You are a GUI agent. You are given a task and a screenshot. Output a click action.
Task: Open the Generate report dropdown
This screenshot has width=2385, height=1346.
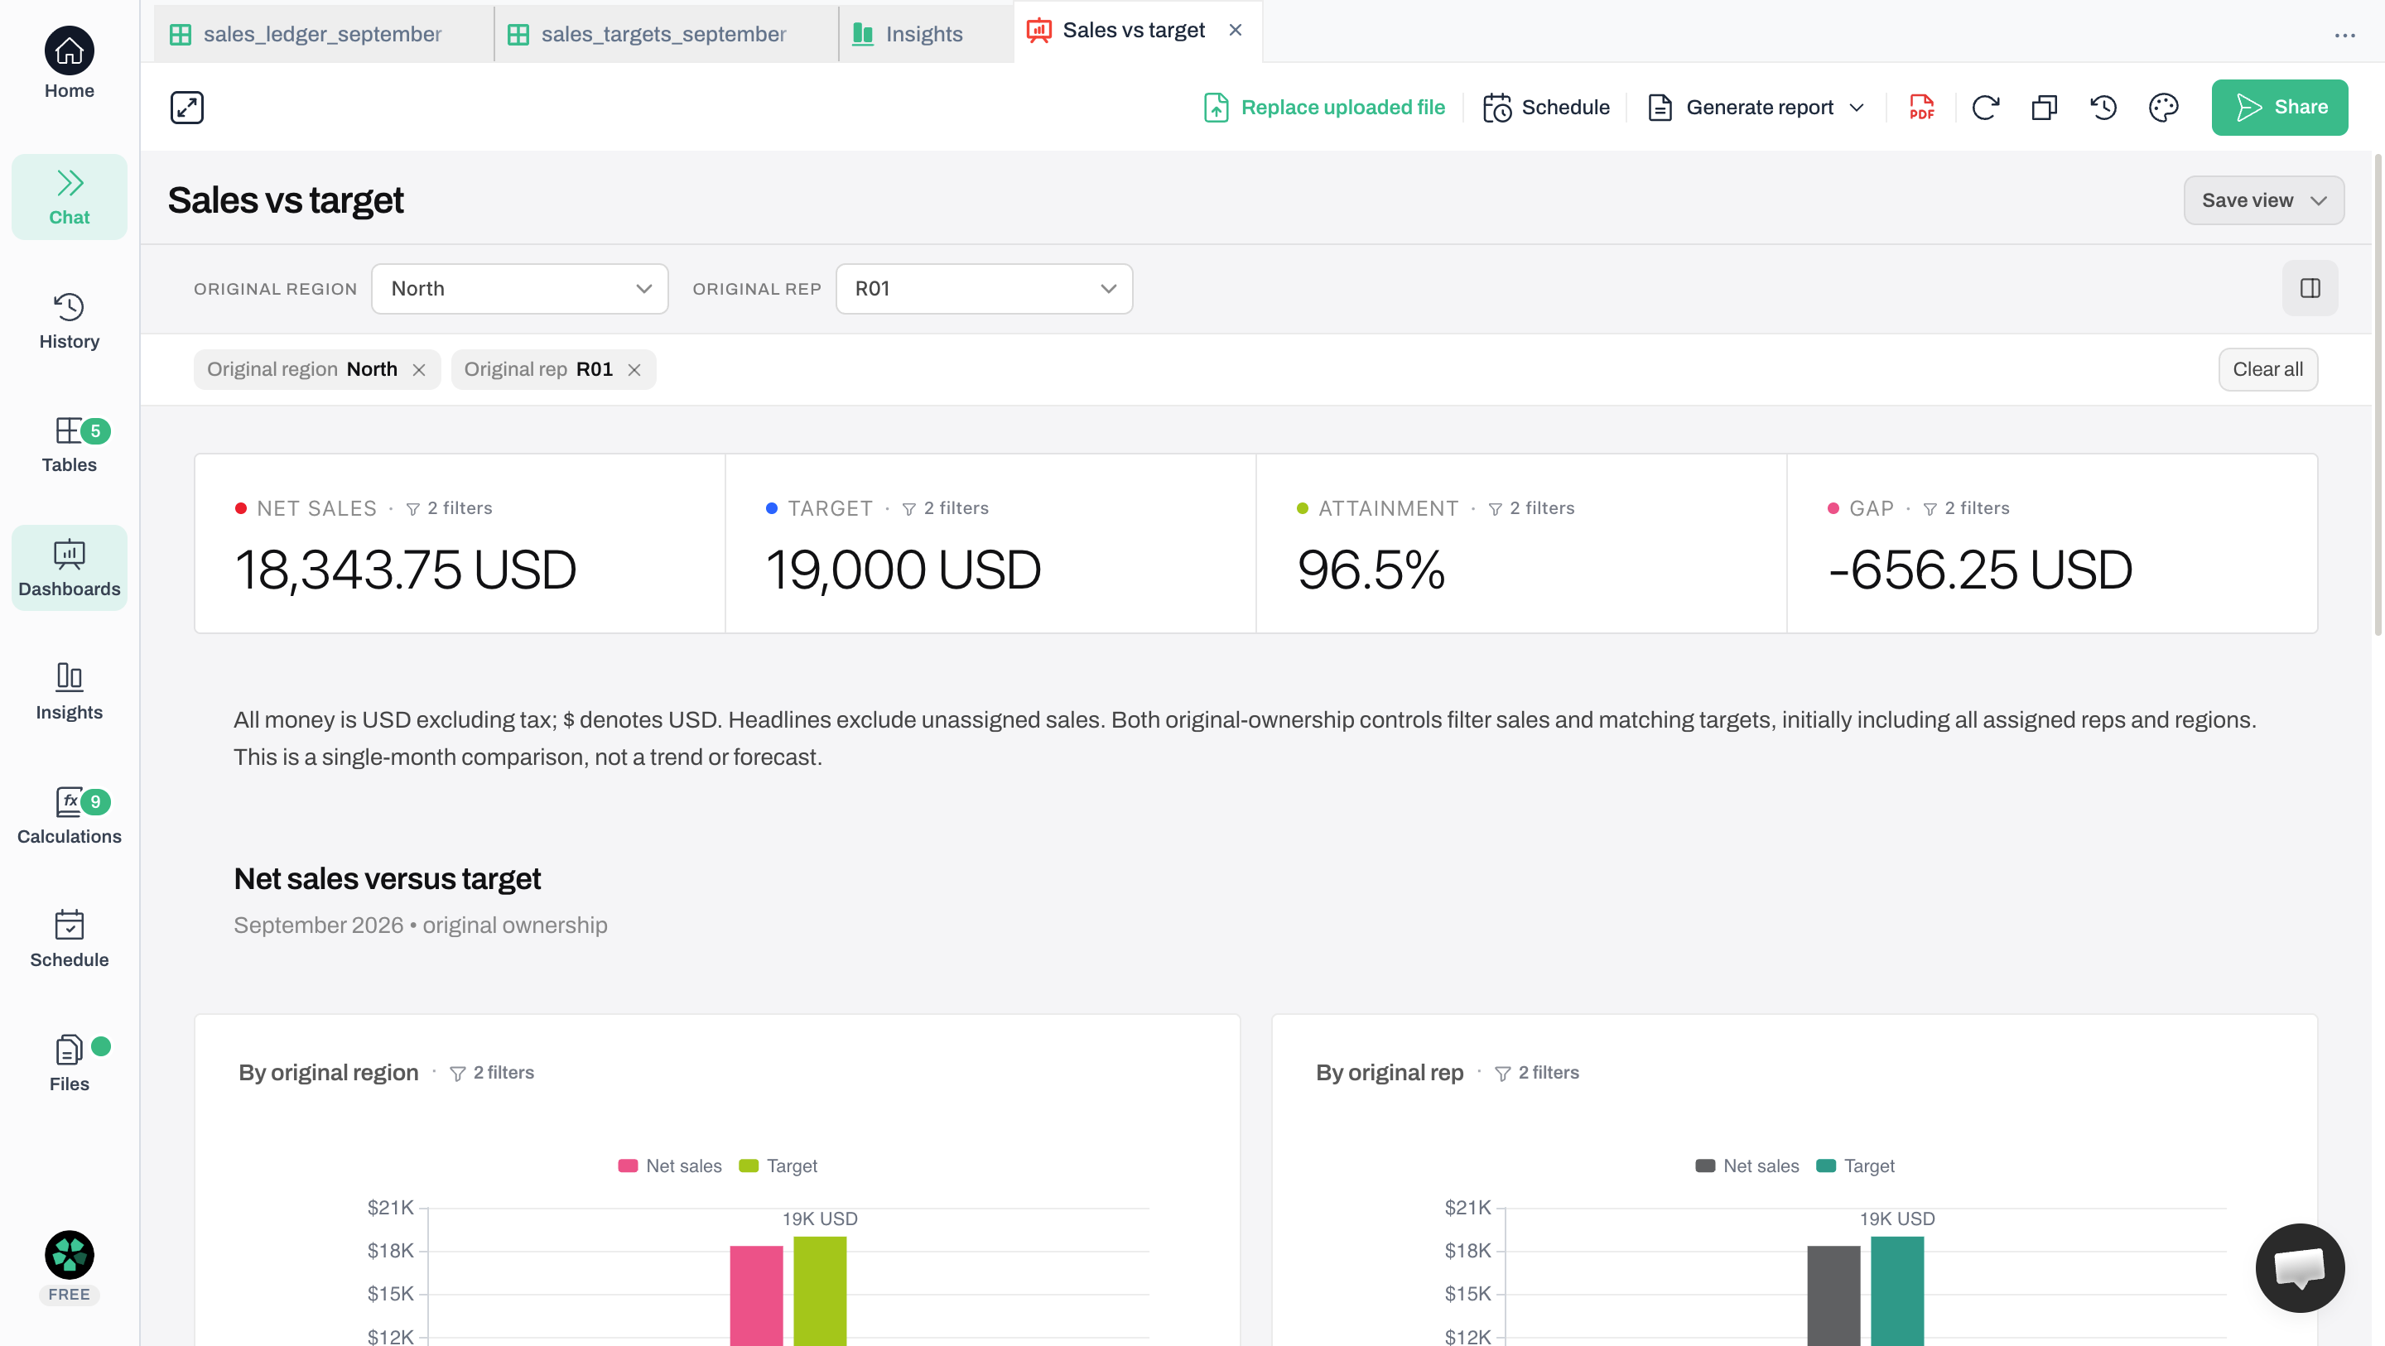click(x=1756, y=108)
